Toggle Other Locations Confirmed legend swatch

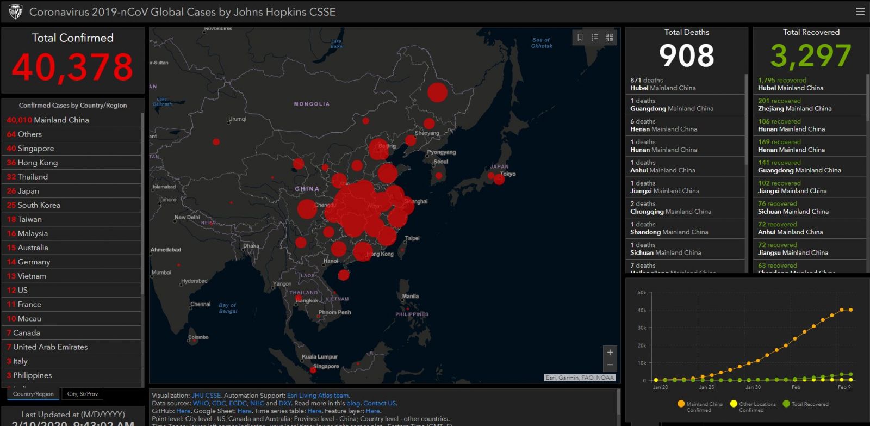(734, 404)
